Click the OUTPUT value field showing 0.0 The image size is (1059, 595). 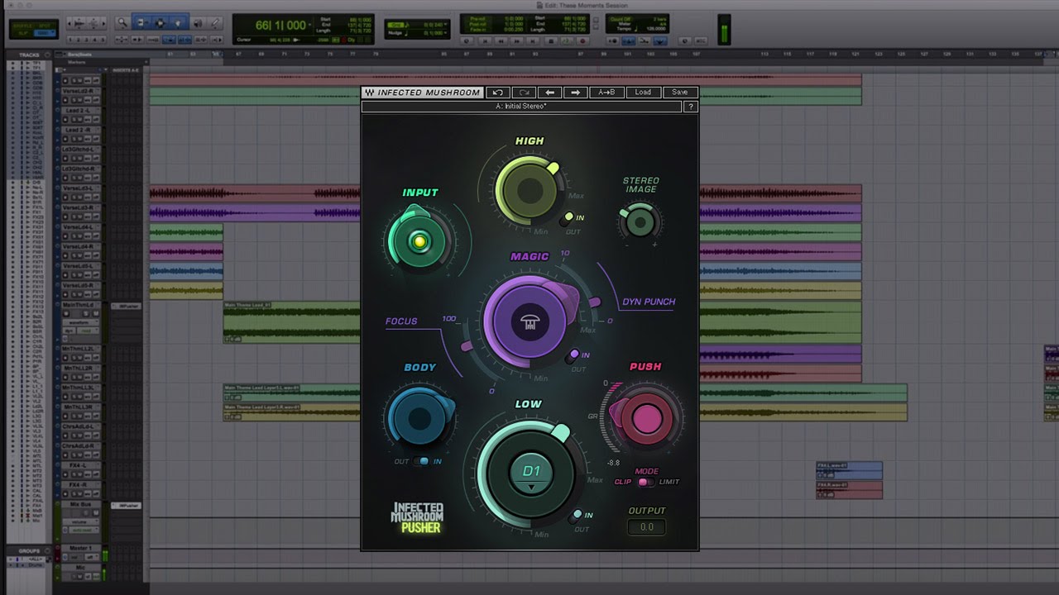[646, 526]
